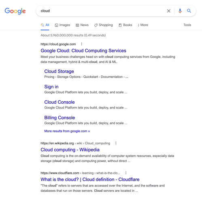Follow the Sign in sitelink

click(51, 87)
